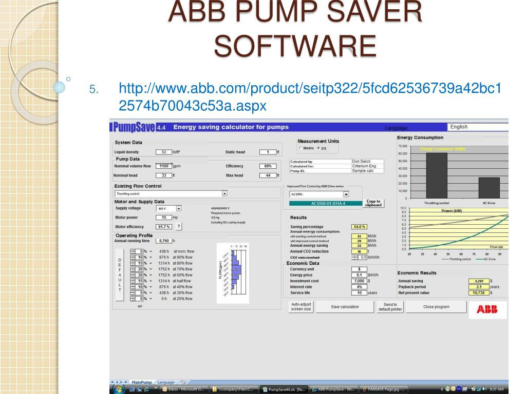Image resolution: width=526 pixels, height=394 pixels.
Task: Click Nominal head input field
Action: coord(164,175)
